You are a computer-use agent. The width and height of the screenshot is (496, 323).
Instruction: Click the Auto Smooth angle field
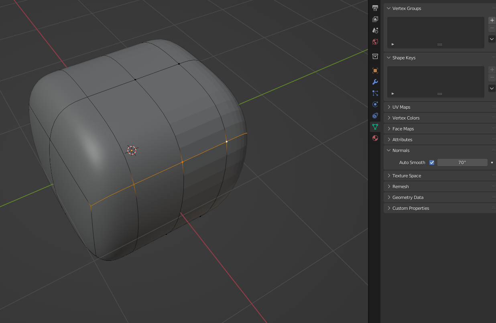point(462,163)
